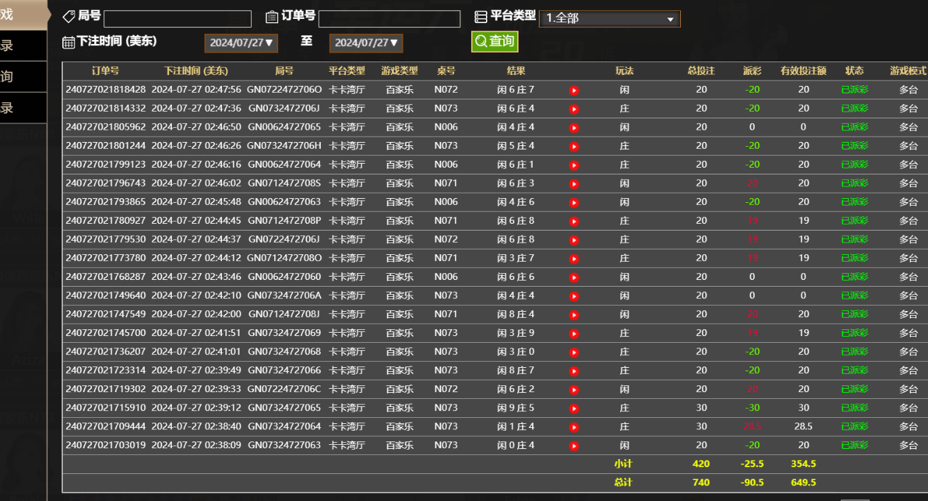928x501 pixels.
Task: Click inside the 局号 input field
Action: click(x=177, y=18)
